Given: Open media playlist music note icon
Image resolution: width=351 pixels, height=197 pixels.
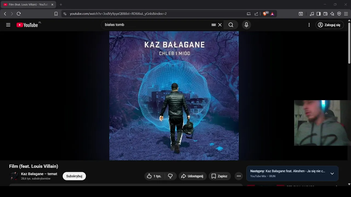Looking at the screenshot, I should pos(312,14).
